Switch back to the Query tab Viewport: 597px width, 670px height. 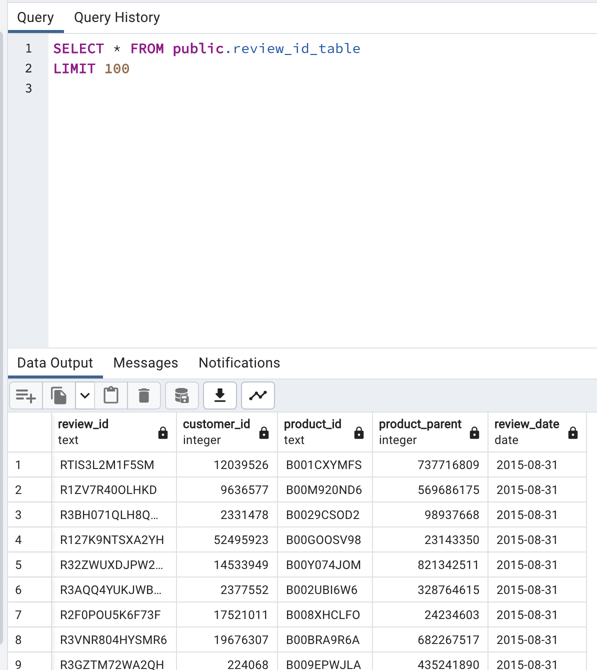click(x=35, y=17)
